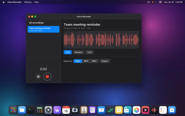The image size is (185, 116).
Task: Open the crown system menu icon
Action: pos(4,2)
